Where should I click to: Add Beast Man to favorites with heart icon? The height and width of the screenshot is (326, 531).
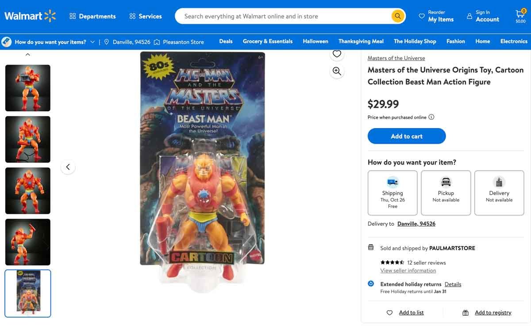337,53
